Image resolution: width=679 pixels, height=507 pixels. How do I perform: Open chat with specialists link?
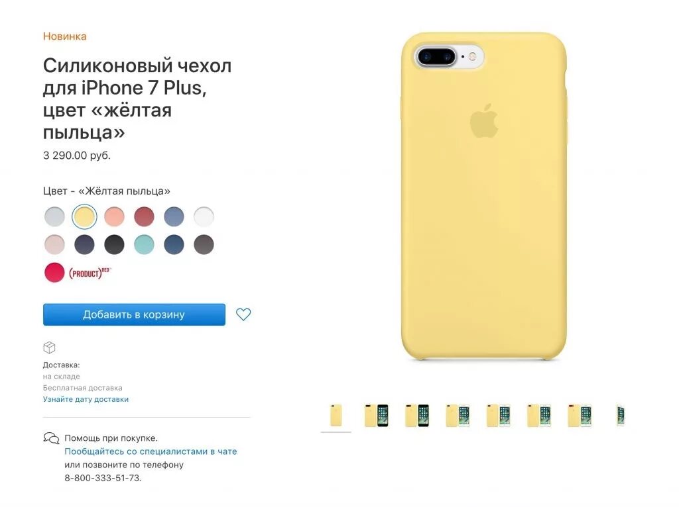click(x=151, y=451)
